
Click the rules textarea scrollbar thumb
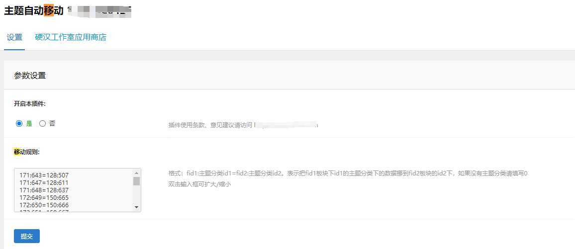pyautogui.click(x=136, y=181)
